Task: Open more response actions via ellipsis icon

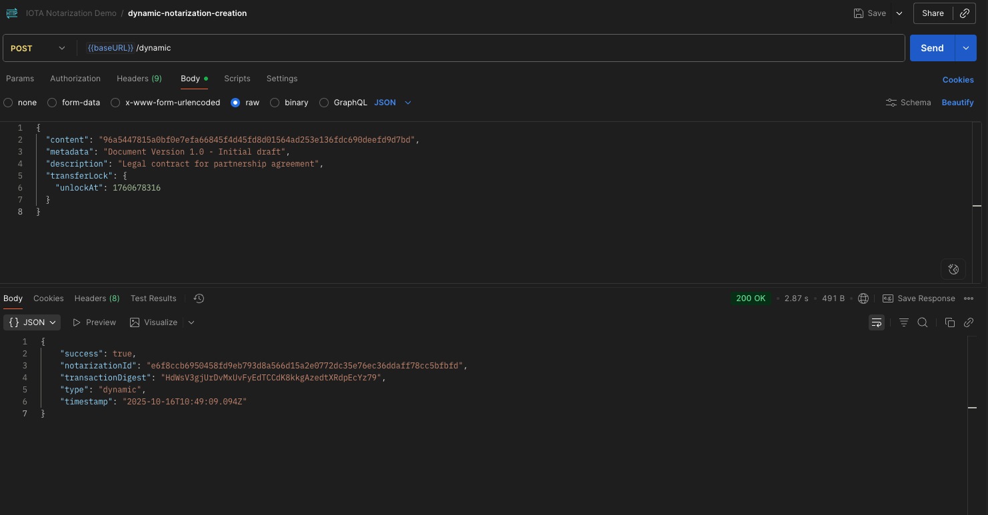Action: (x=969, y=298)
